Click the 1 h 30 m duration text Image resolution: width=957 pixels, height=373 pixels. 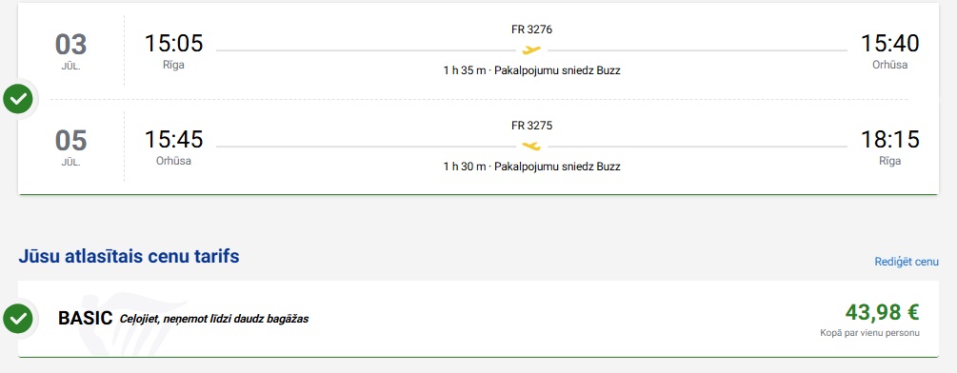465,167
